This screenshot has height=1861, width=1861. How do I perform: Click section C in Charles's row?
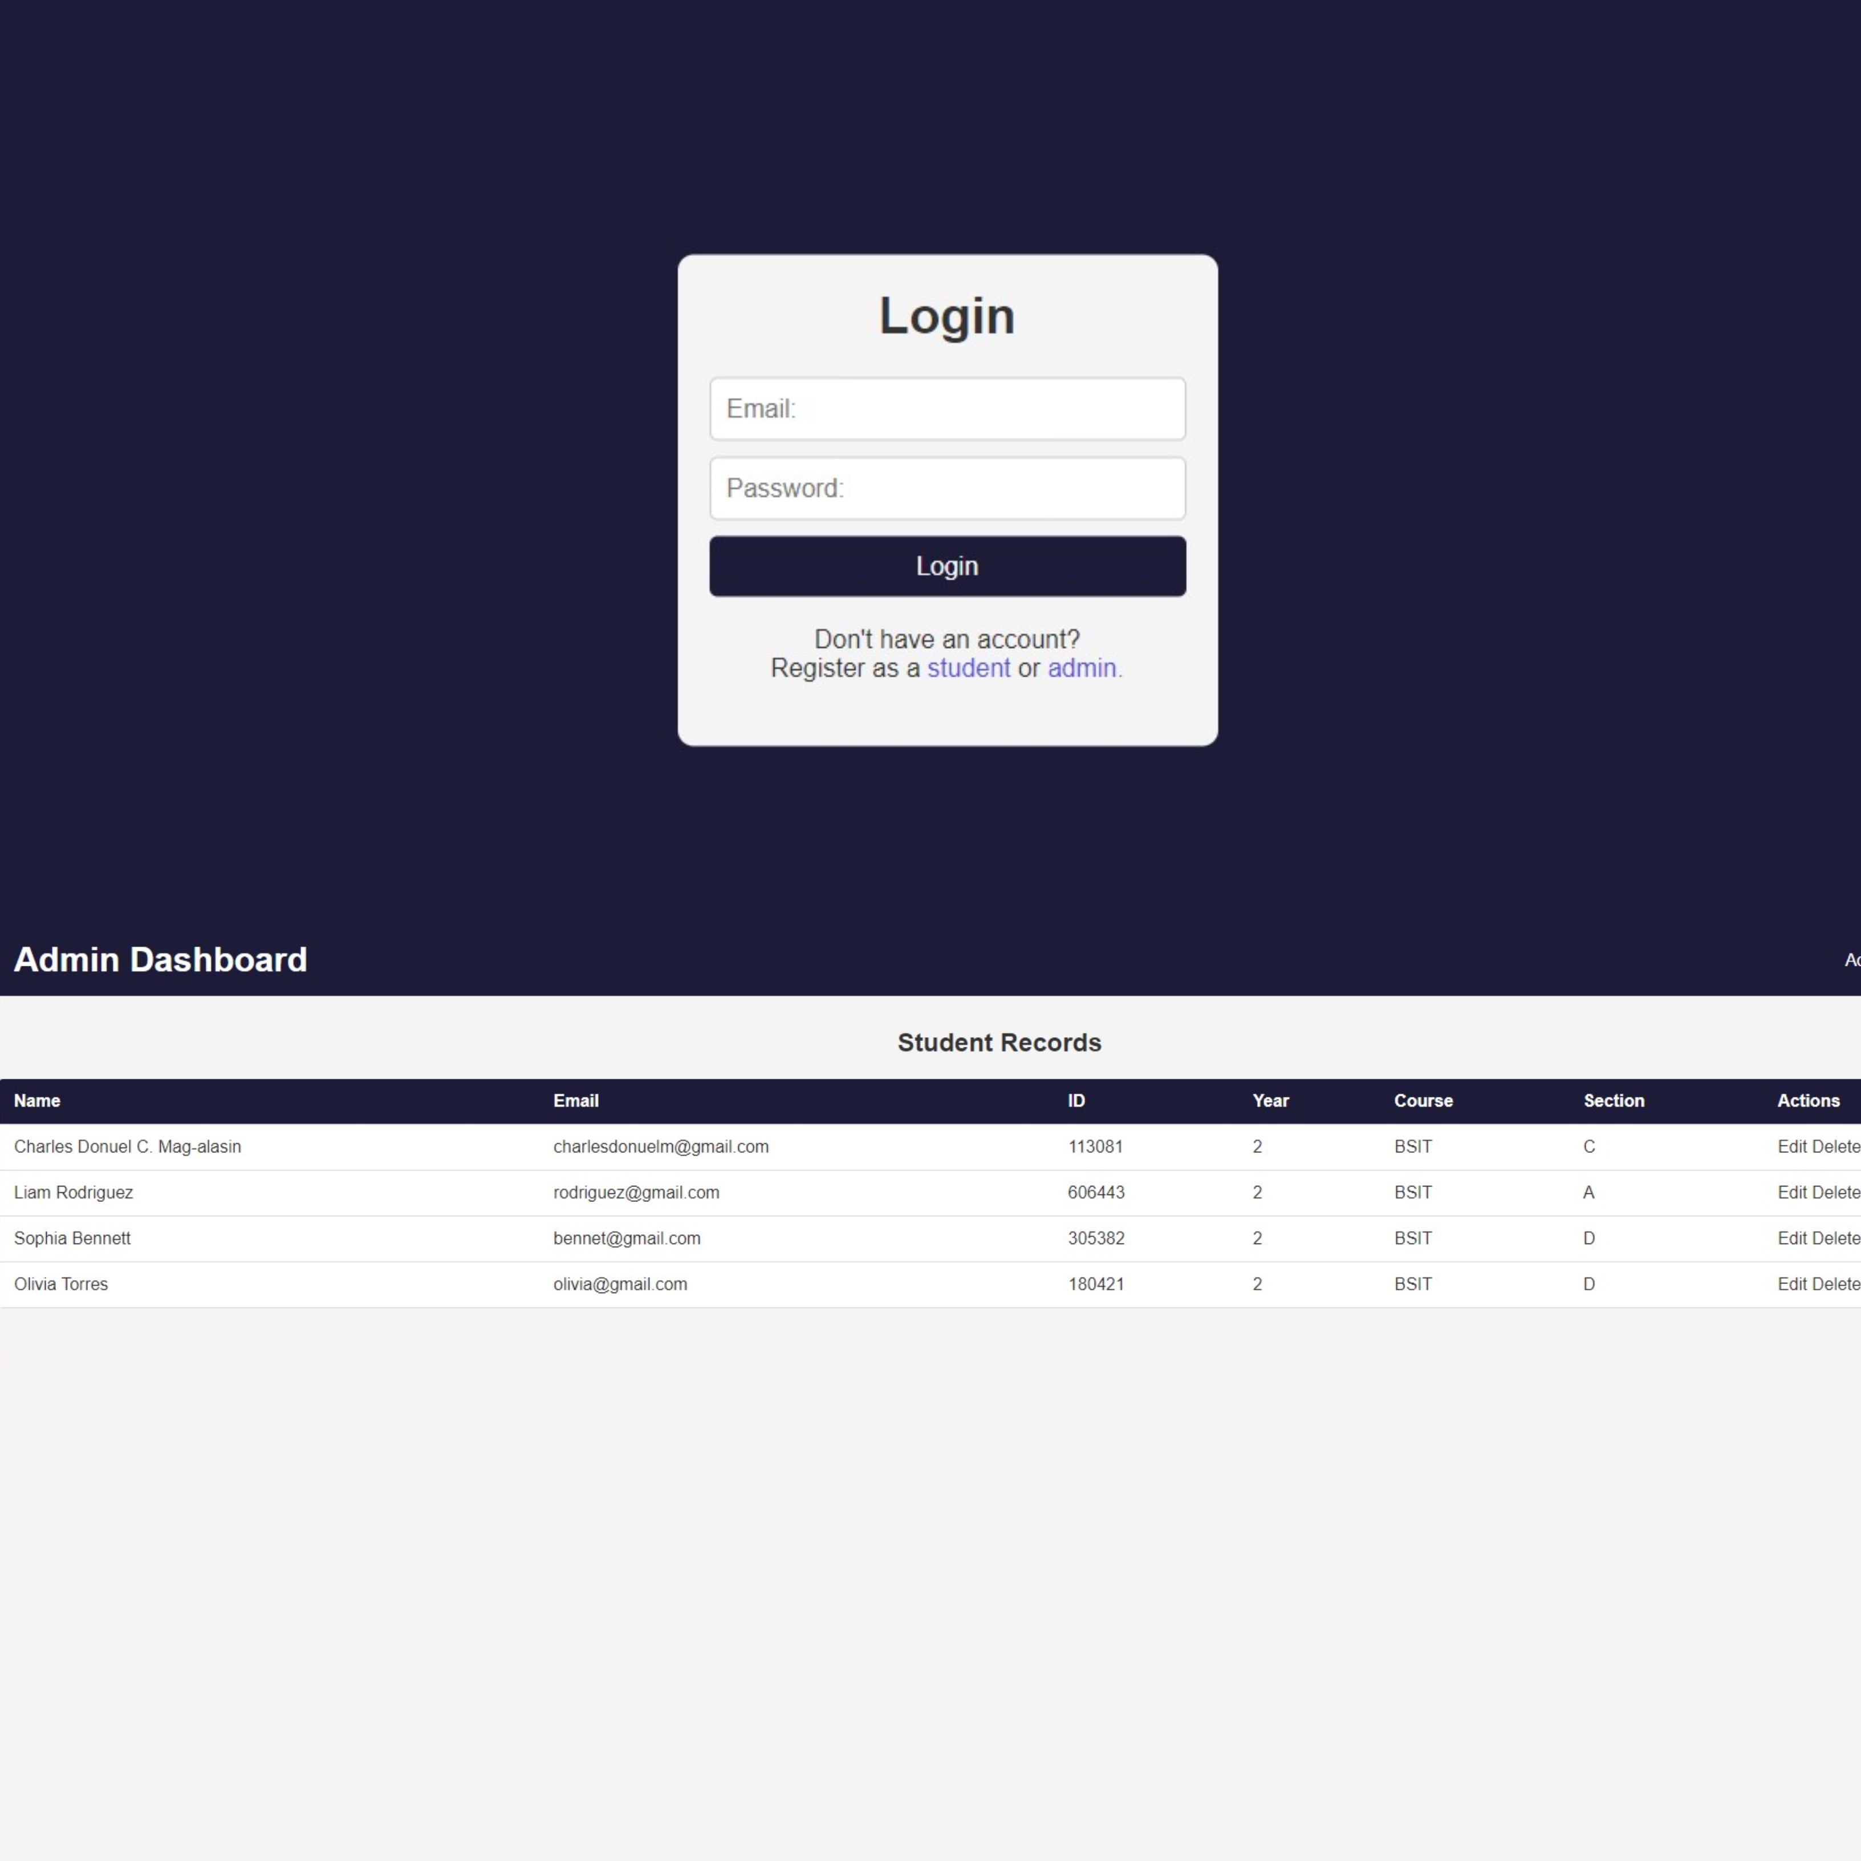pos(1590,1146)
